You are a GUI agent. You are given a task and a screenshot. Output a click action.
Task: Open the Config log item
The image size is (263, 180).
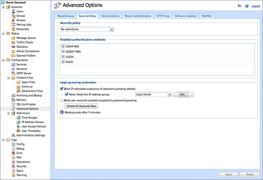pos(20,144)
